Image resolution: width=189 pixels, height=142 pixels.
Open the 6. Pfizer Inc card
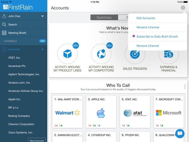click(x=135, y=137)
